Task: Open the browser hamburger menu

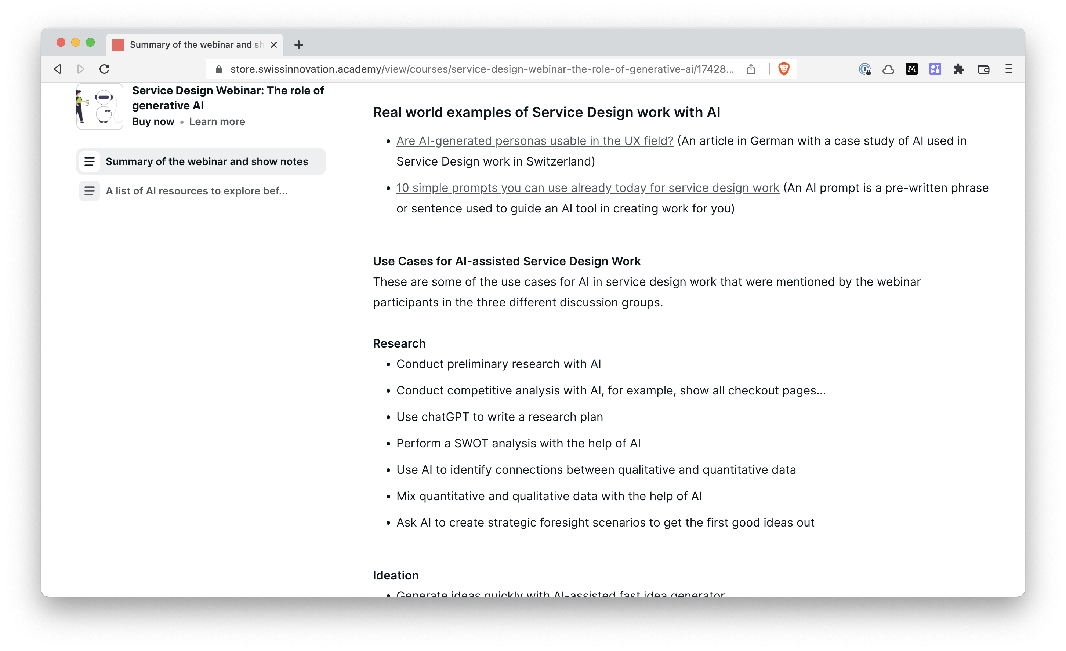Action: point(1008,69)
